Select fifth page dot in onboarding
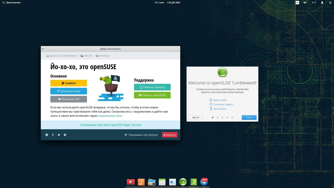This screenshot has width=334, height=188. click(232, 118)
